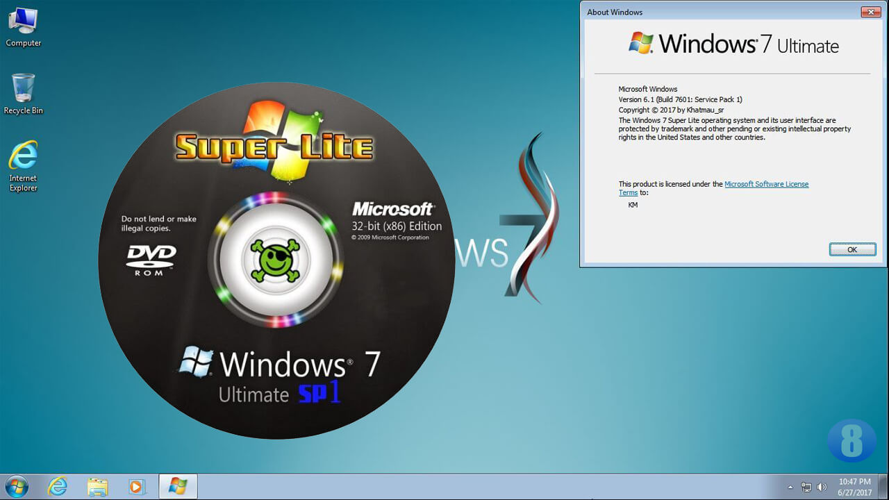This screenshot has height=500, width=889.
Task: Open the volume speaker tray icon
Action: [822, 487]
